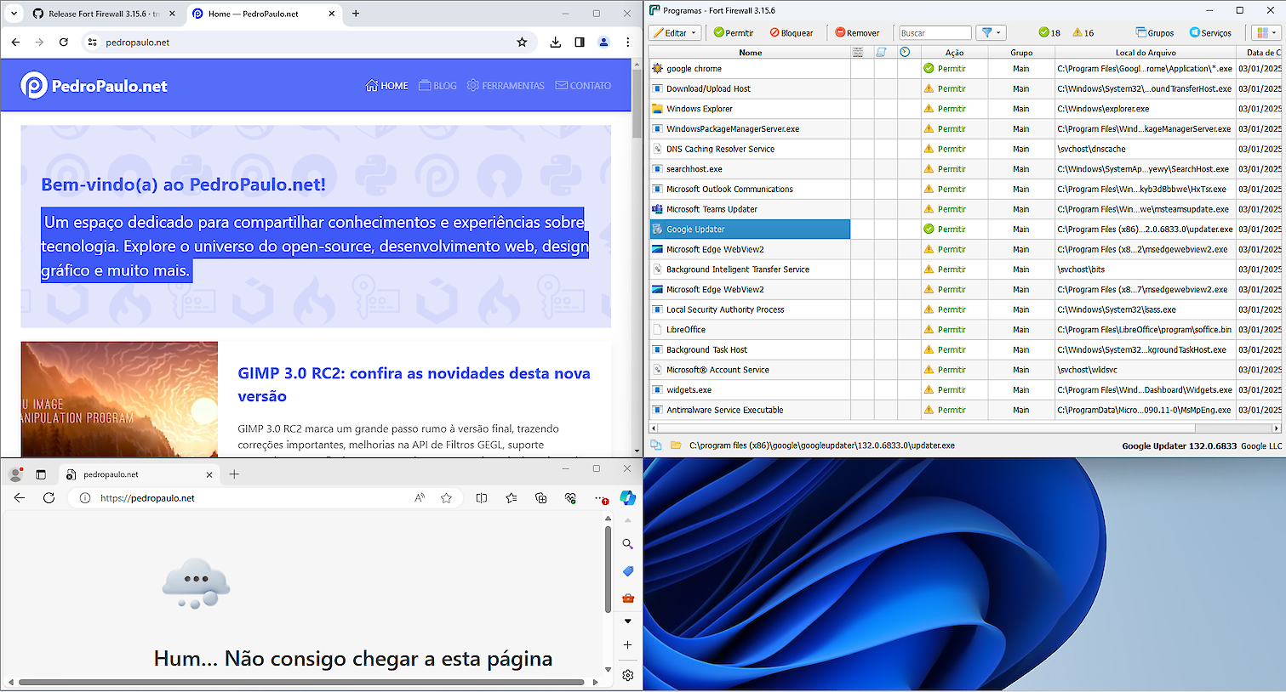Sort programs by Nome column header
The image size is (1286, 692).
(x=750, y=53)
